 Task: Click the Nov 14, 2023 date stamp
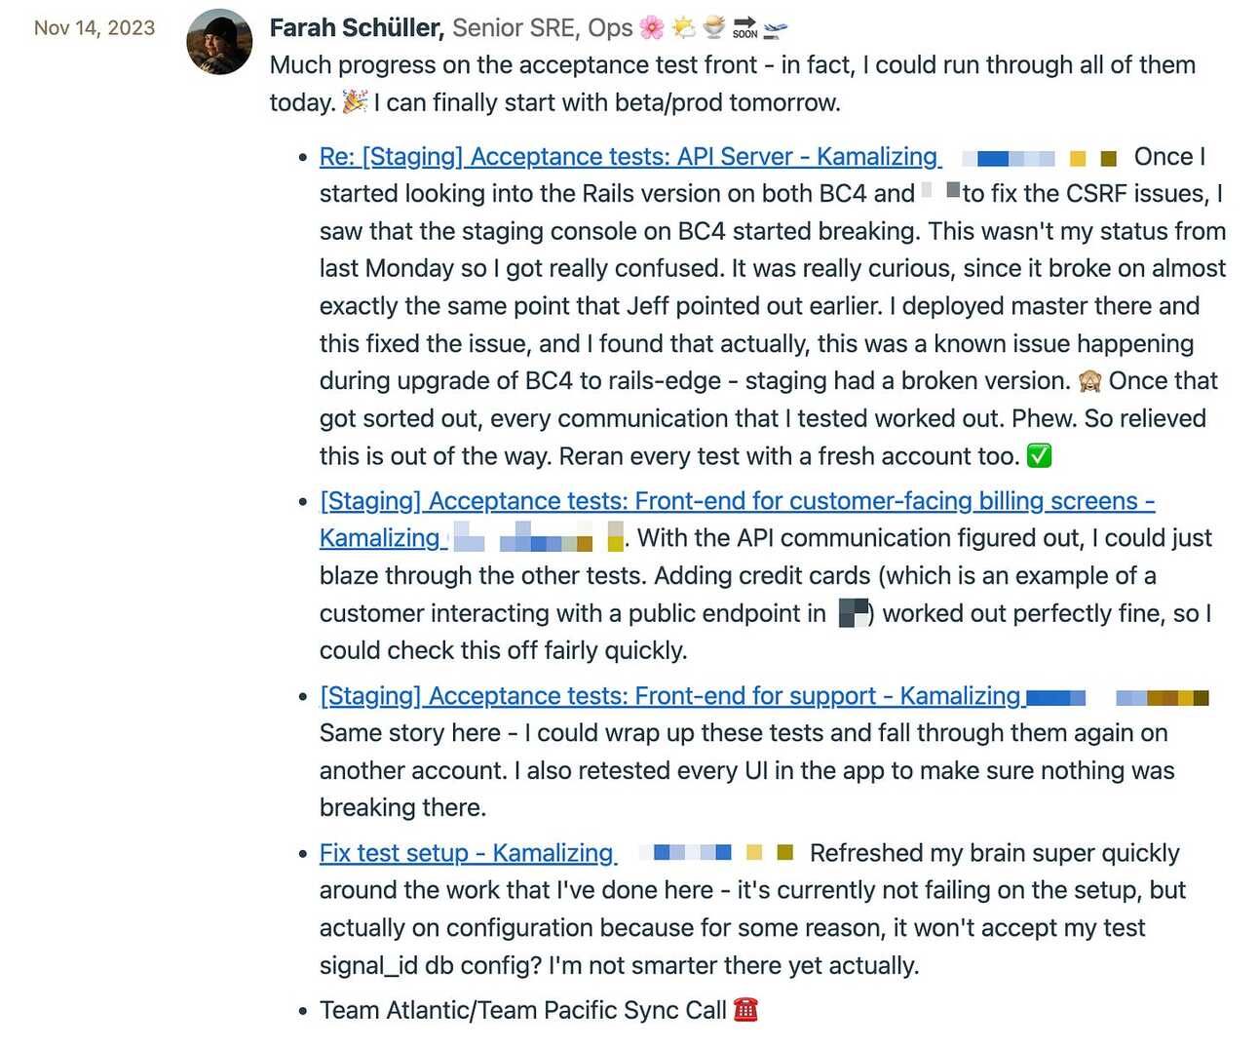(x=95, y=28)
